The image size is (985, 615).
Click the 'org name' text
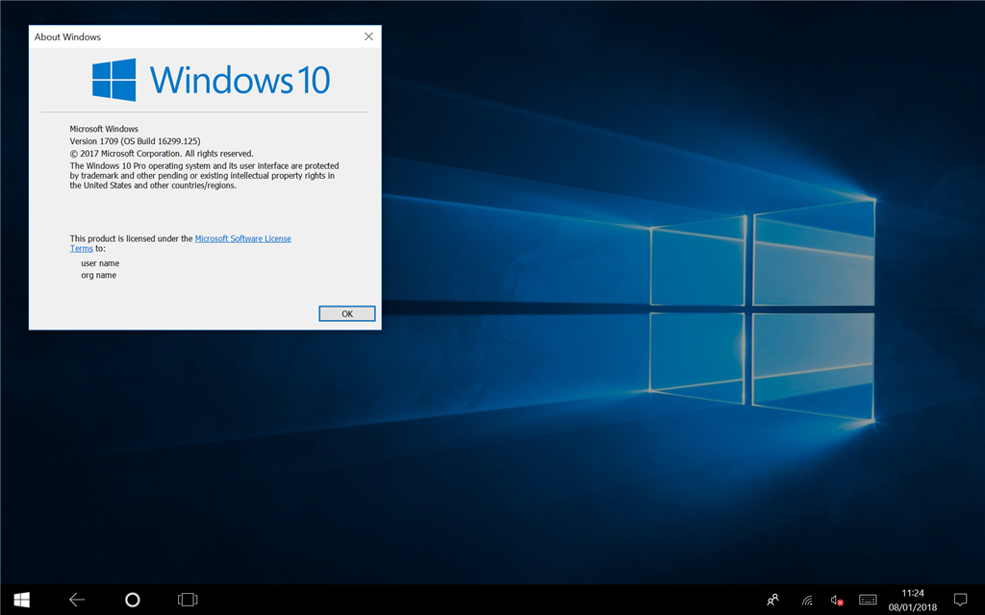(99, 275)
